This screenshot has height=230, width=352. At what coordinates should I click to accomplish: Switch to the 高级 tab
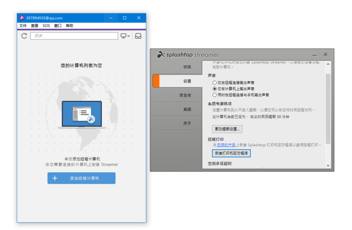click(187, 109)
